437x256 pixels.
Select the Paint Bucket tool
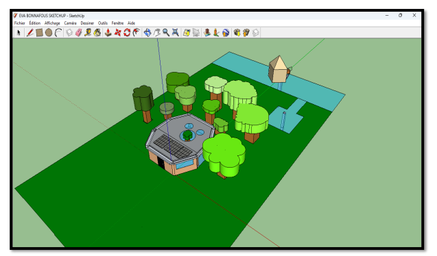(97, 33)
